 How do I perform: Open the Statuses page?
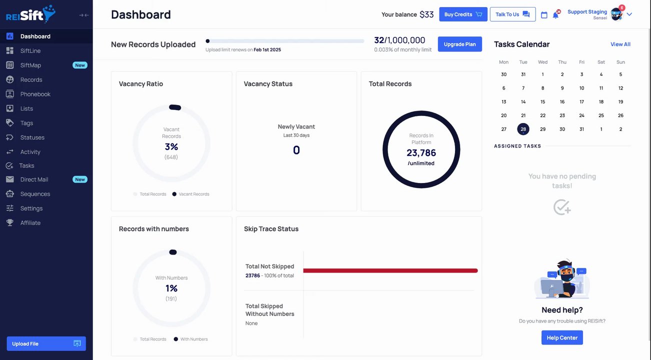tap(46, 137)
